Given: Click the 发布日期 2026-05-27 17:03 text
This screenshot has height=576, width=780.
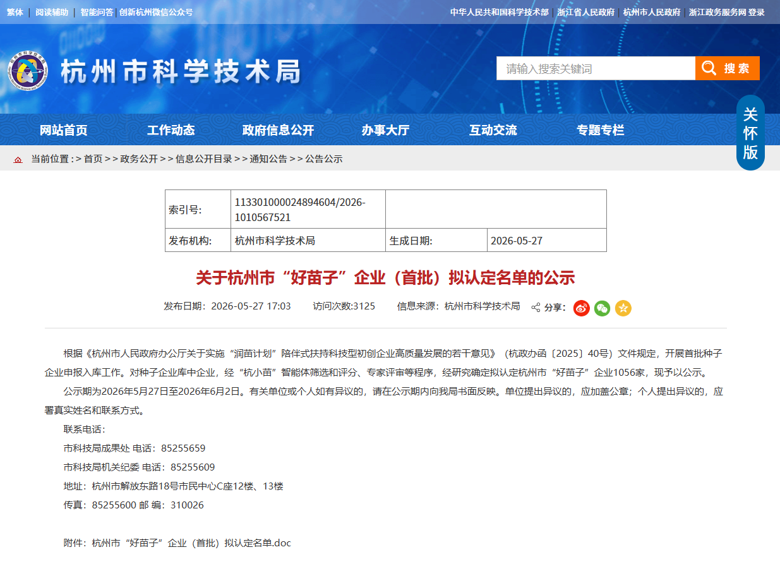Looking at the screenshot, I should pyautogui.click(x=227, y=306).
